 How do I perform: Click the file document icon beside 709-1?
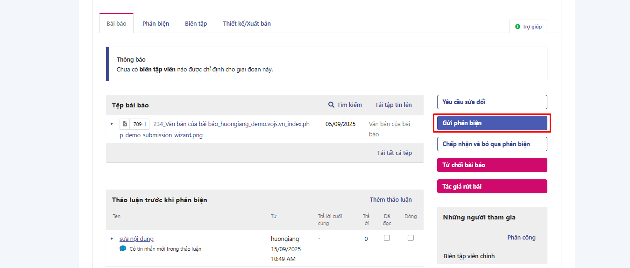125,124
